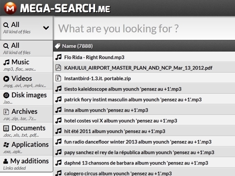The height and width of the screenshot is (176, 235).
Task: Click the magnifier icon in the All list entry
Action: [6, 46]
